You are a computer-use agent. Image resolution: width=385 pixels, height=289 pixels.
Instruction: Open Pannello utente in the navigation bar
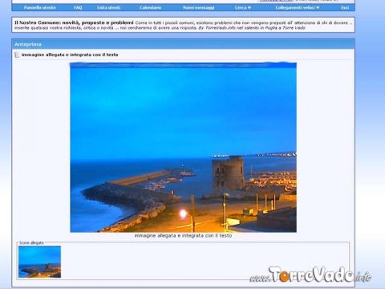(40, 8)
